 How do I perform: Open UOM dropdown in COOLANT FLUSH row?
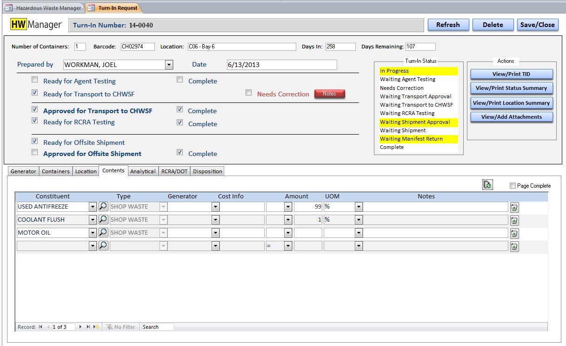[x=359, y=220]
